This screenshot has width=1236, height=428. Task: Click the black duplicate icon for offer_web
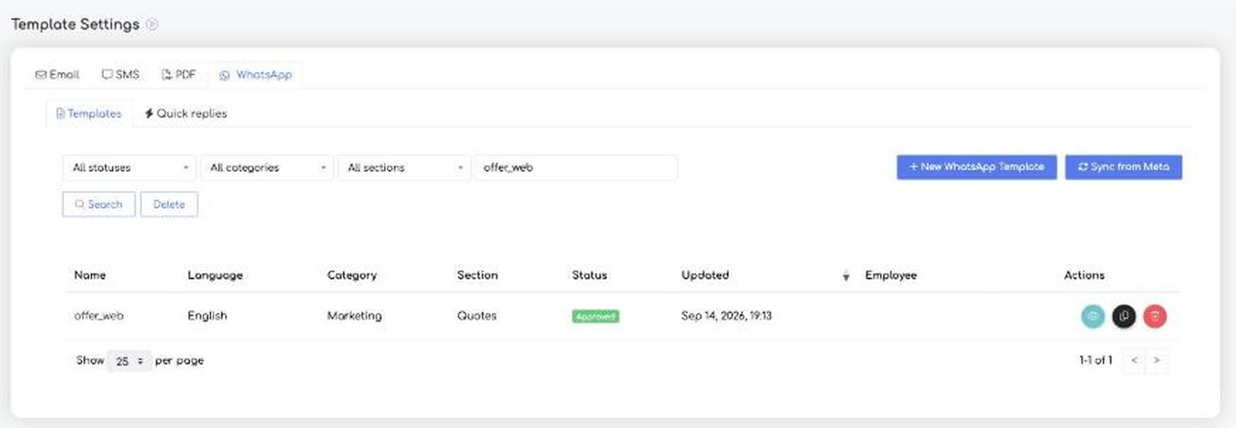pyautogui.click(x=1124, y=316)
